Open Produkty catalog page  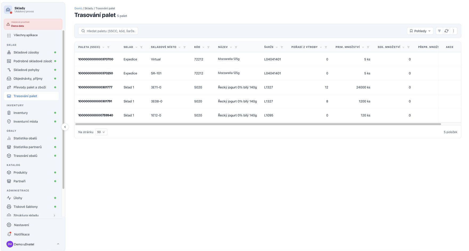tap(31, 172)
